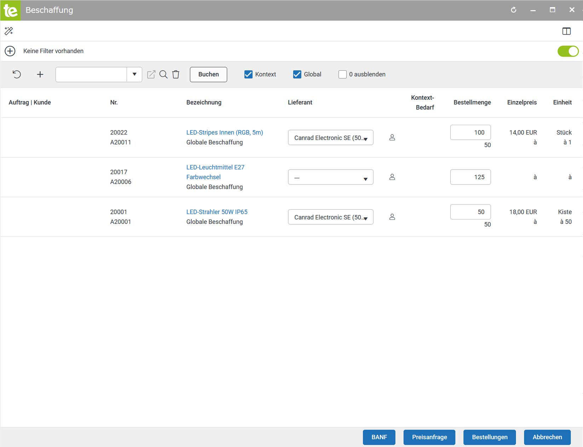583x447 pixels.
Task: Click the Bestellmenge field showing 50
Action: coord(470,212)
